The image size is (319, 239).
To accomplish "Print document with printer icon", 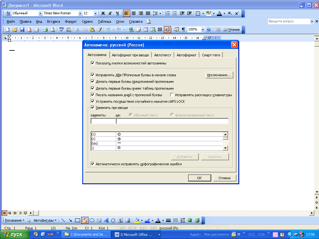I will point(45,30).
